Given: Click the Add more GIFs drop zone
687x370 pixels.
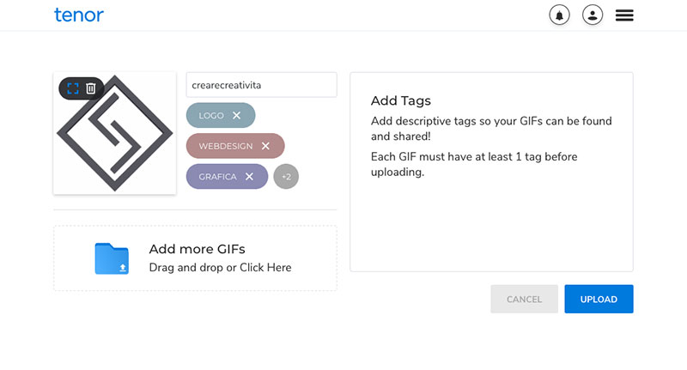Looking at the screenshot, I should (x=196, y=258).
